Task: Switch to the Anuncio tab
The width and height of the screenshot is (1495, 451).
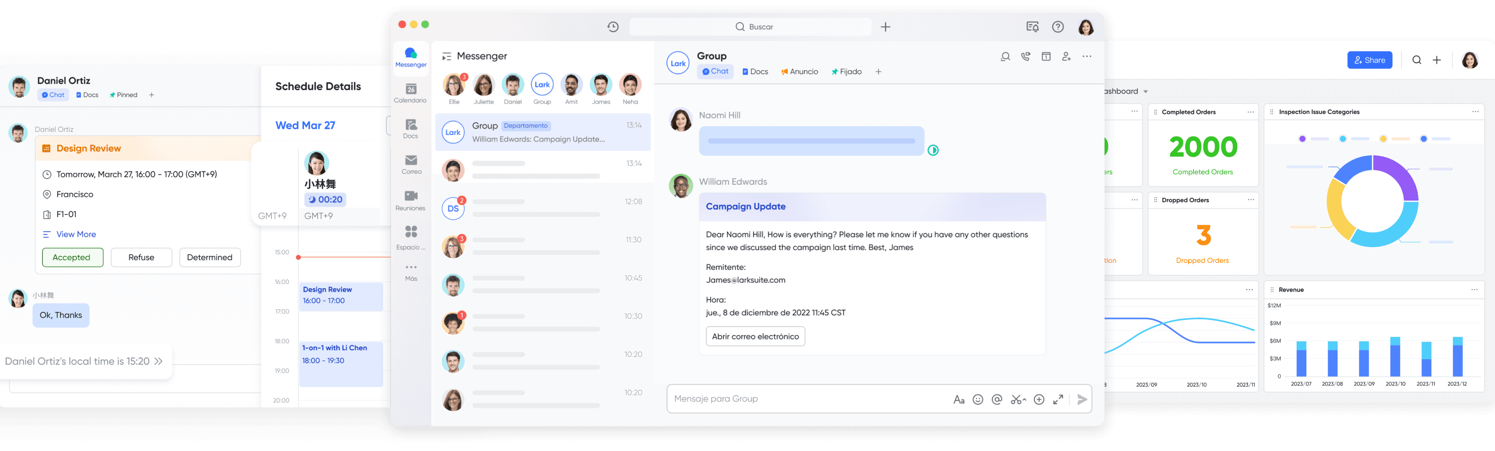Action: pos(799,71)
